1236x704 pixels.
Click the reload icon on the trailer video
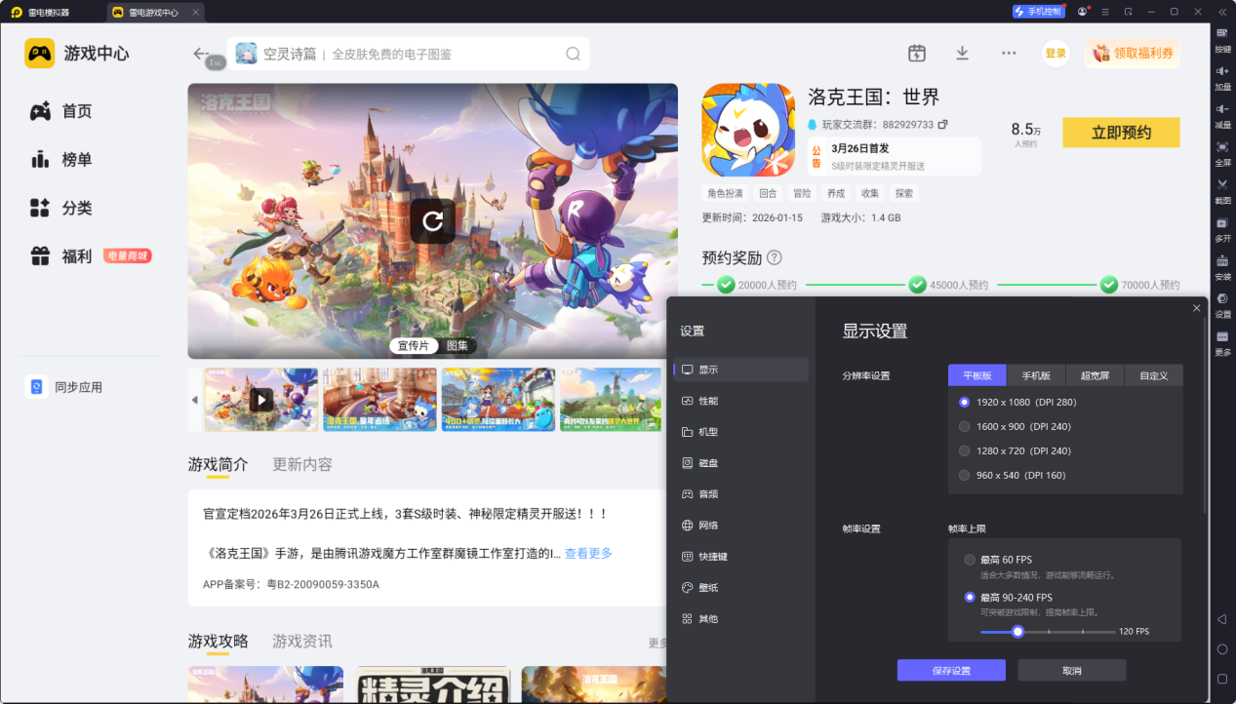(432, 221)
